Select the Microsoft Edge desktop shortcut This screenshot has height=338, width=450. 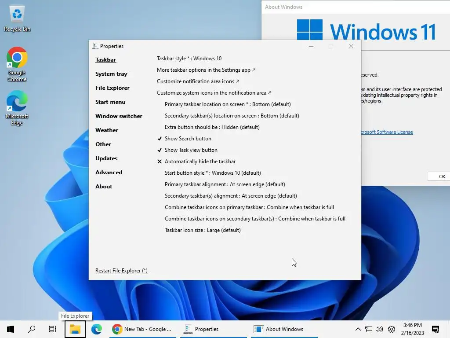point(17,108)
